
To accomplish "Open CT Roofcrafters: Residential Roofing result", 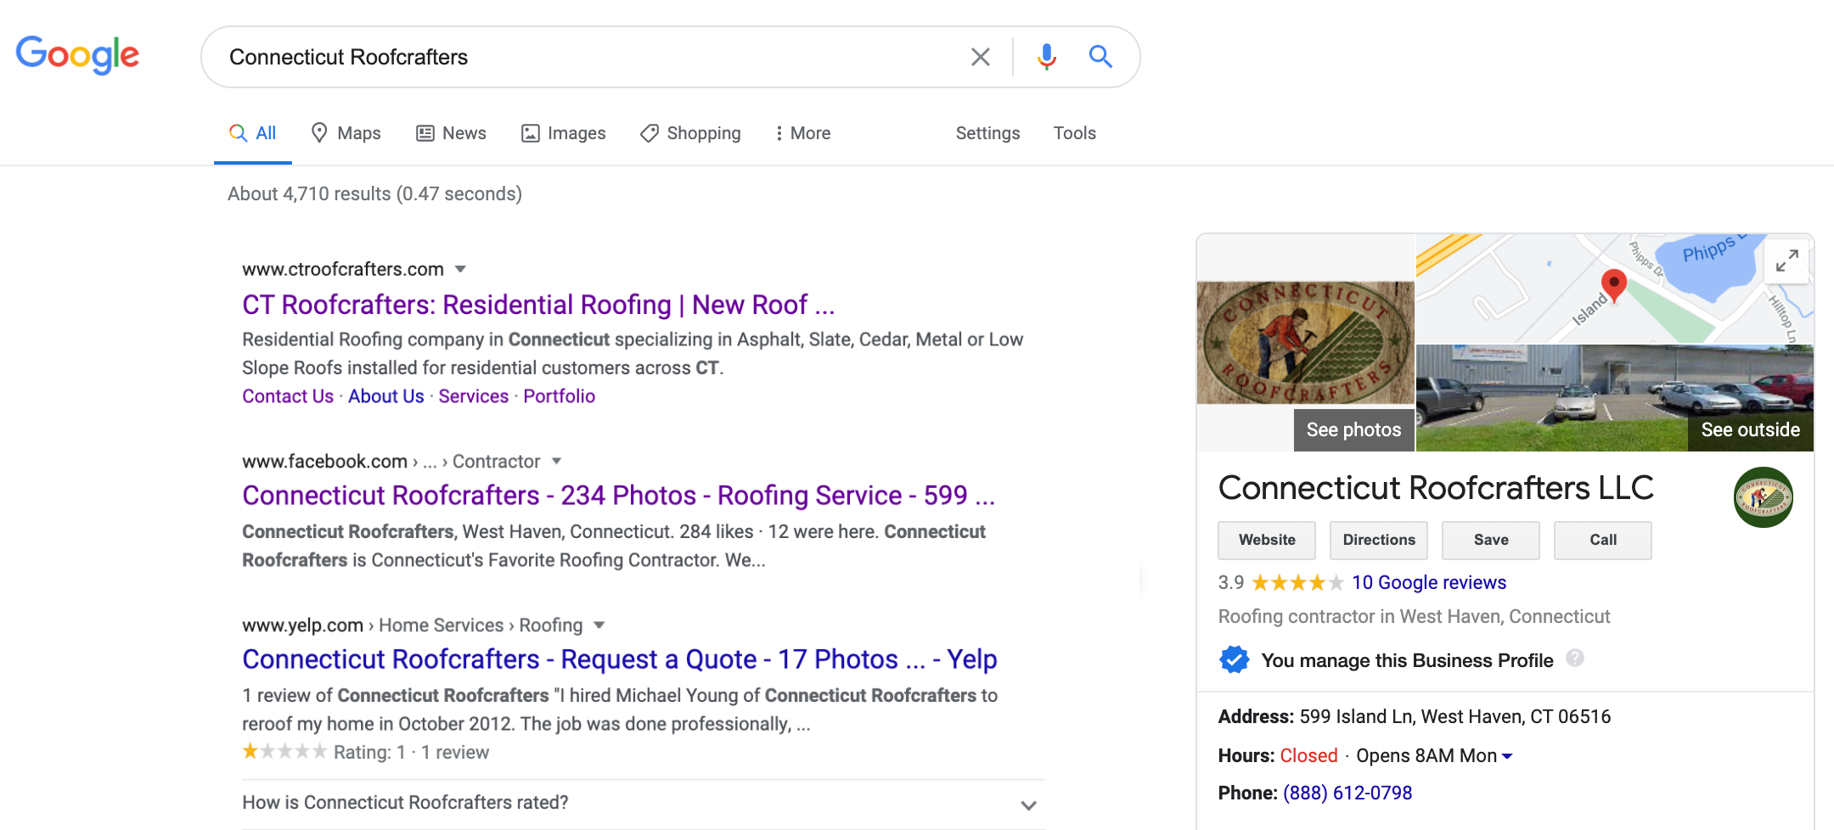I will point(538,305).
